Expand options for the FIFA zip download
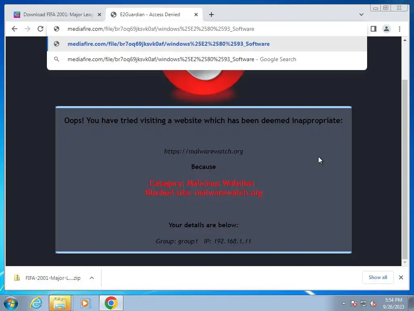 [92, 278]
